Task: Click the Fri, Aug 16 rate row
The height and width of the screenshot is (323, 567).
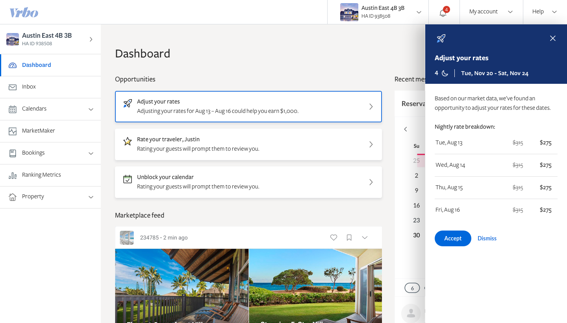Action: 496,210
